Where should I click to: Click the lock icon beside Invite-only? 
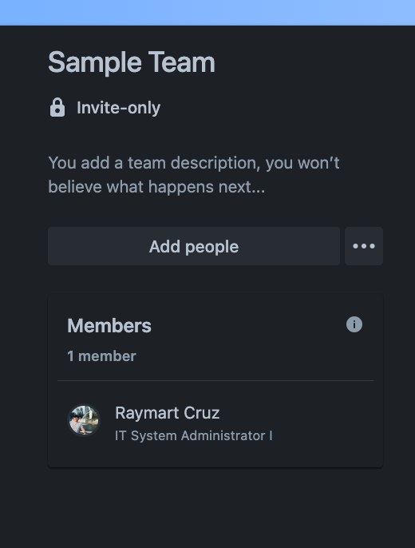click(57, 107)
